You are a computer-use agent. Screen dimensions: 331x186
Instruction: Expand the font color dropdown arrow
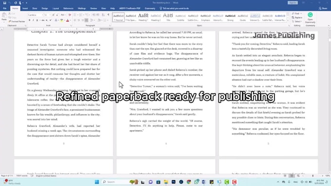[x=70, y=20]
